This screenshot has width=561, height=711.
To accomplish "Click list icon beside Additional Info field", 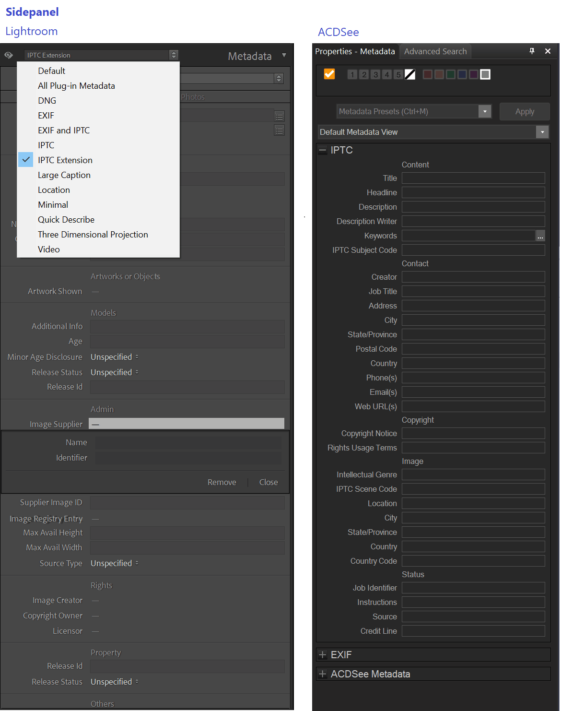I will (279, 116).
